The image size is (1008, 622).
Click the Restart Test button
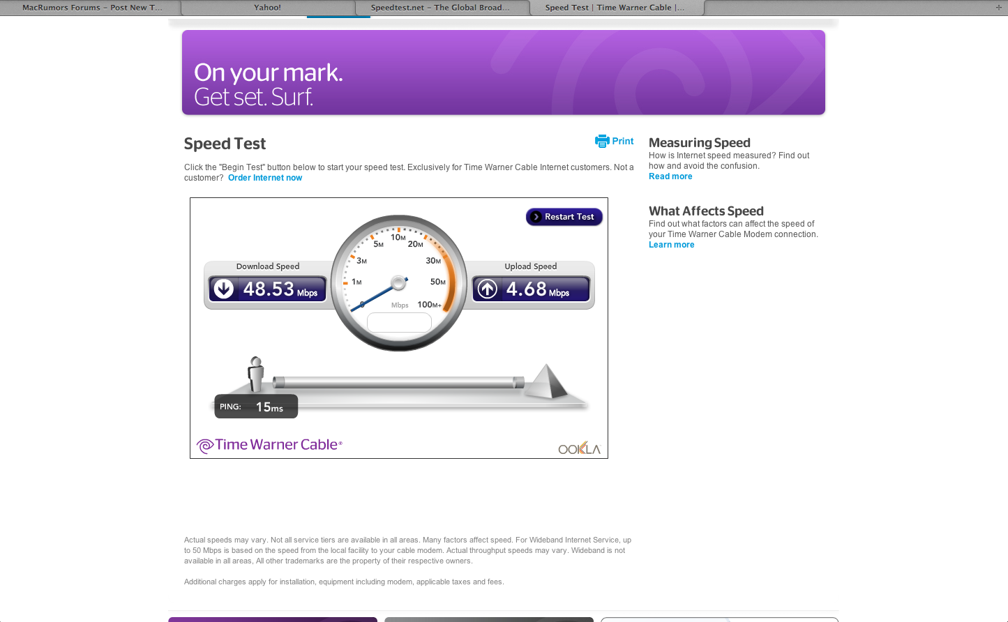click(x=564, y=217)
